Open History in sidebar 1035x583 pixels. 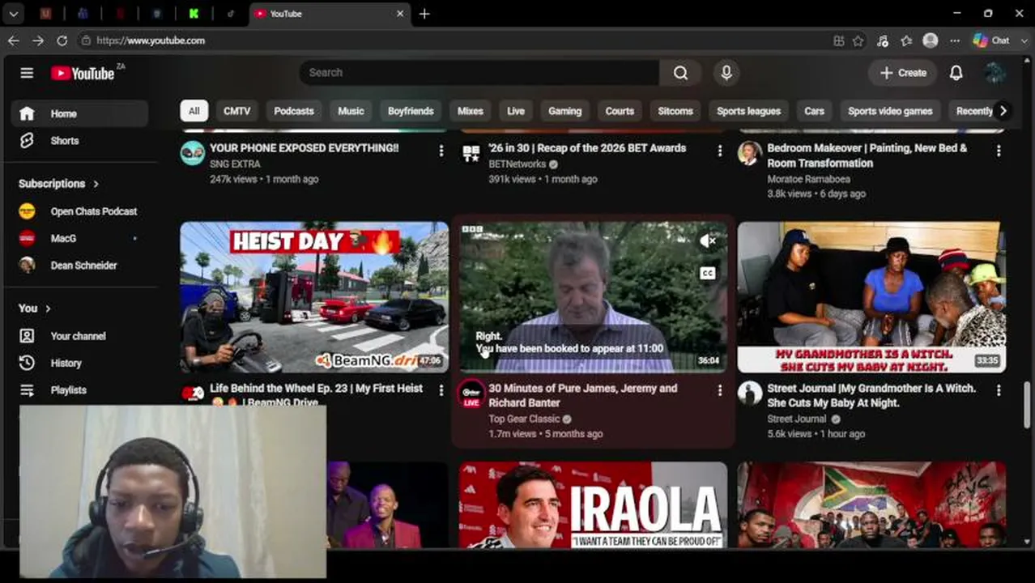(x=79, y=364)
